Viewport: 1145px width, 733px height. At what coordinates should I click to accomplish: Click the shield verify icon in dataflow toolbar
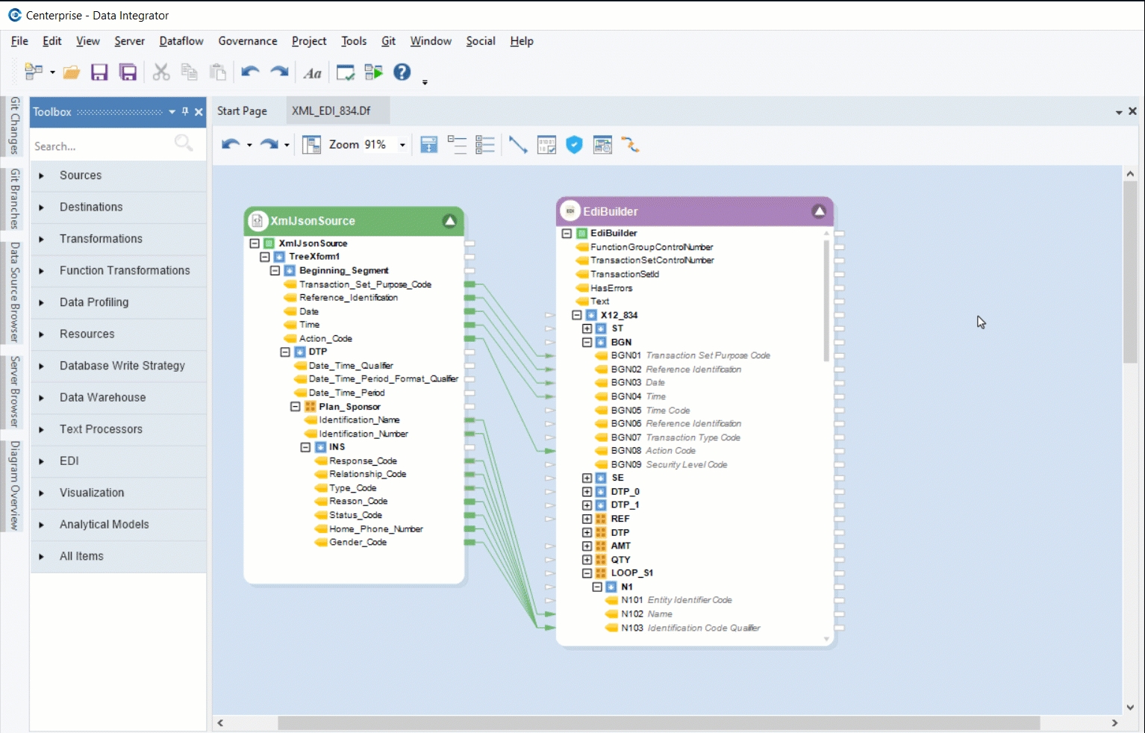pyautogui.click(x=574, y=145)
